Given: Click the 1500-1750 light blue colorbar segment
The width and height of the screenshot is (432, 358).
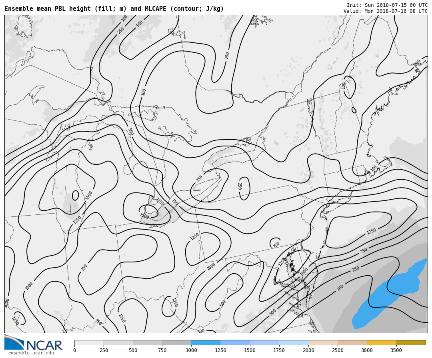Looking at the screenshot, I should pyautogui.click(x=264, y=342).
